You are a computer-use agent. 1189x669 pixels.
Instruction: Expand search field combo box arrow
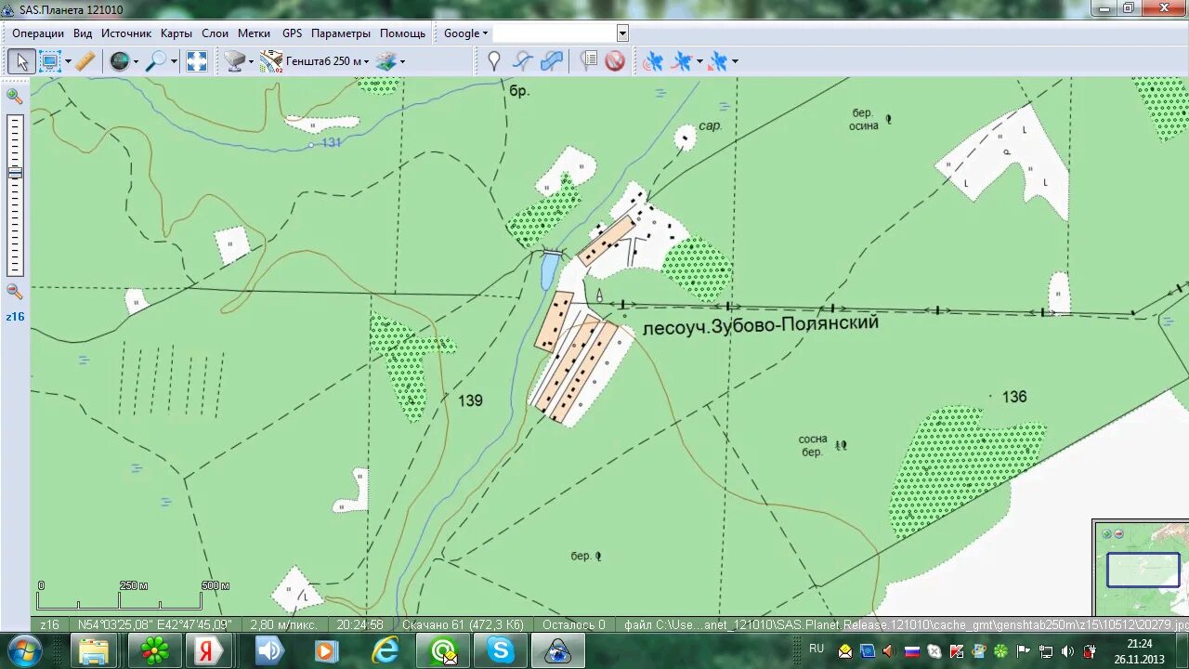click(x=622, y=33)
